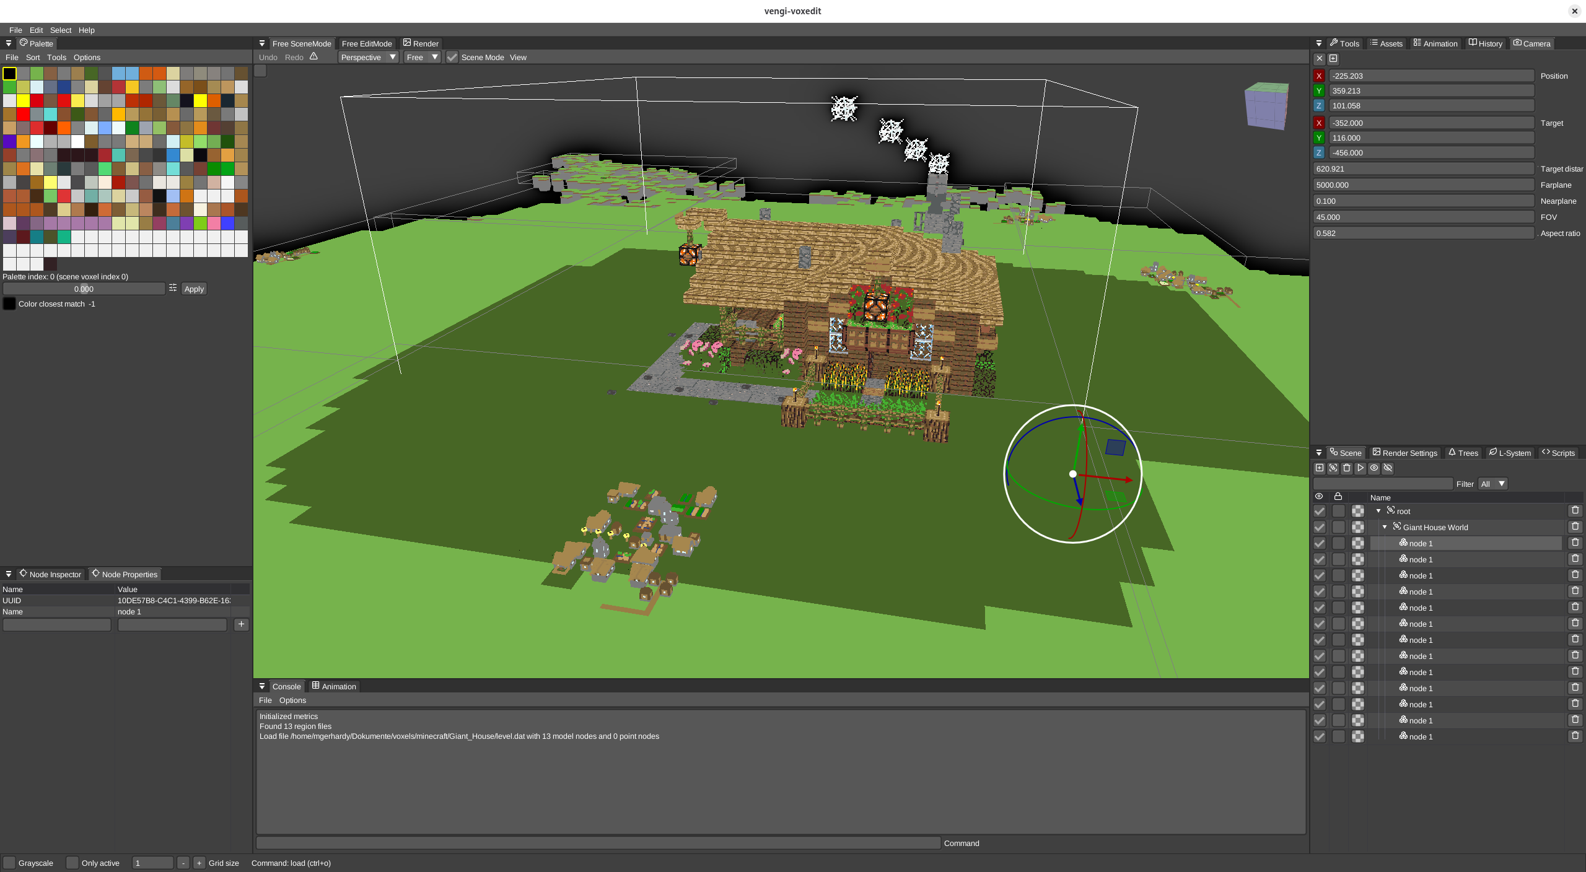
Task: Open the dock menu arrow beside the Tools tab
Action: point(1319,43)
